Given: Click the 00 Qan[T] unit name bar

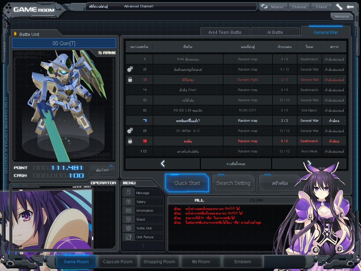Looking at the screenshot, I should 64,43.
